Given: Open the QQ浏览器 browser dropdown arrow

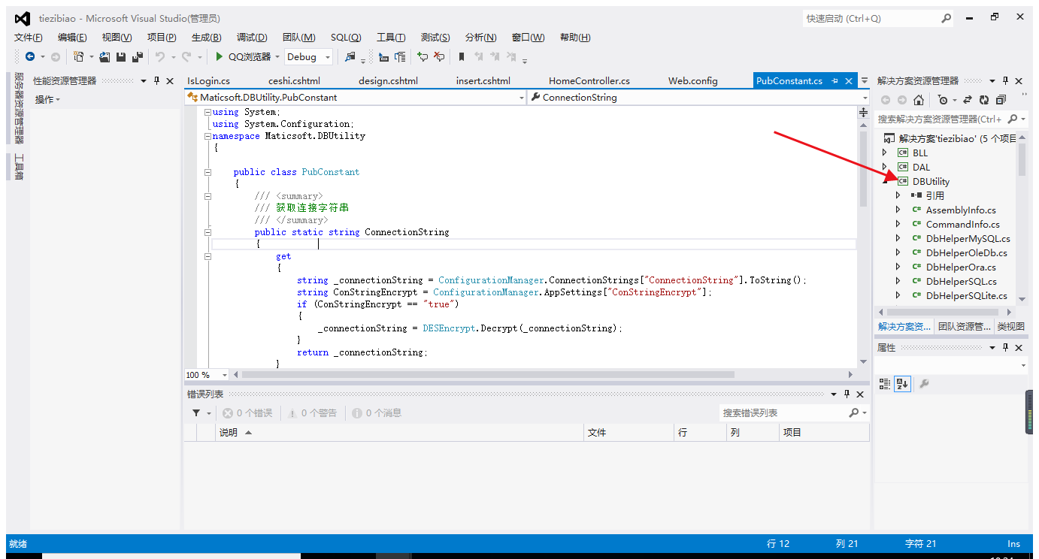Looking at the screenshot, I should [x=277, y=56].
